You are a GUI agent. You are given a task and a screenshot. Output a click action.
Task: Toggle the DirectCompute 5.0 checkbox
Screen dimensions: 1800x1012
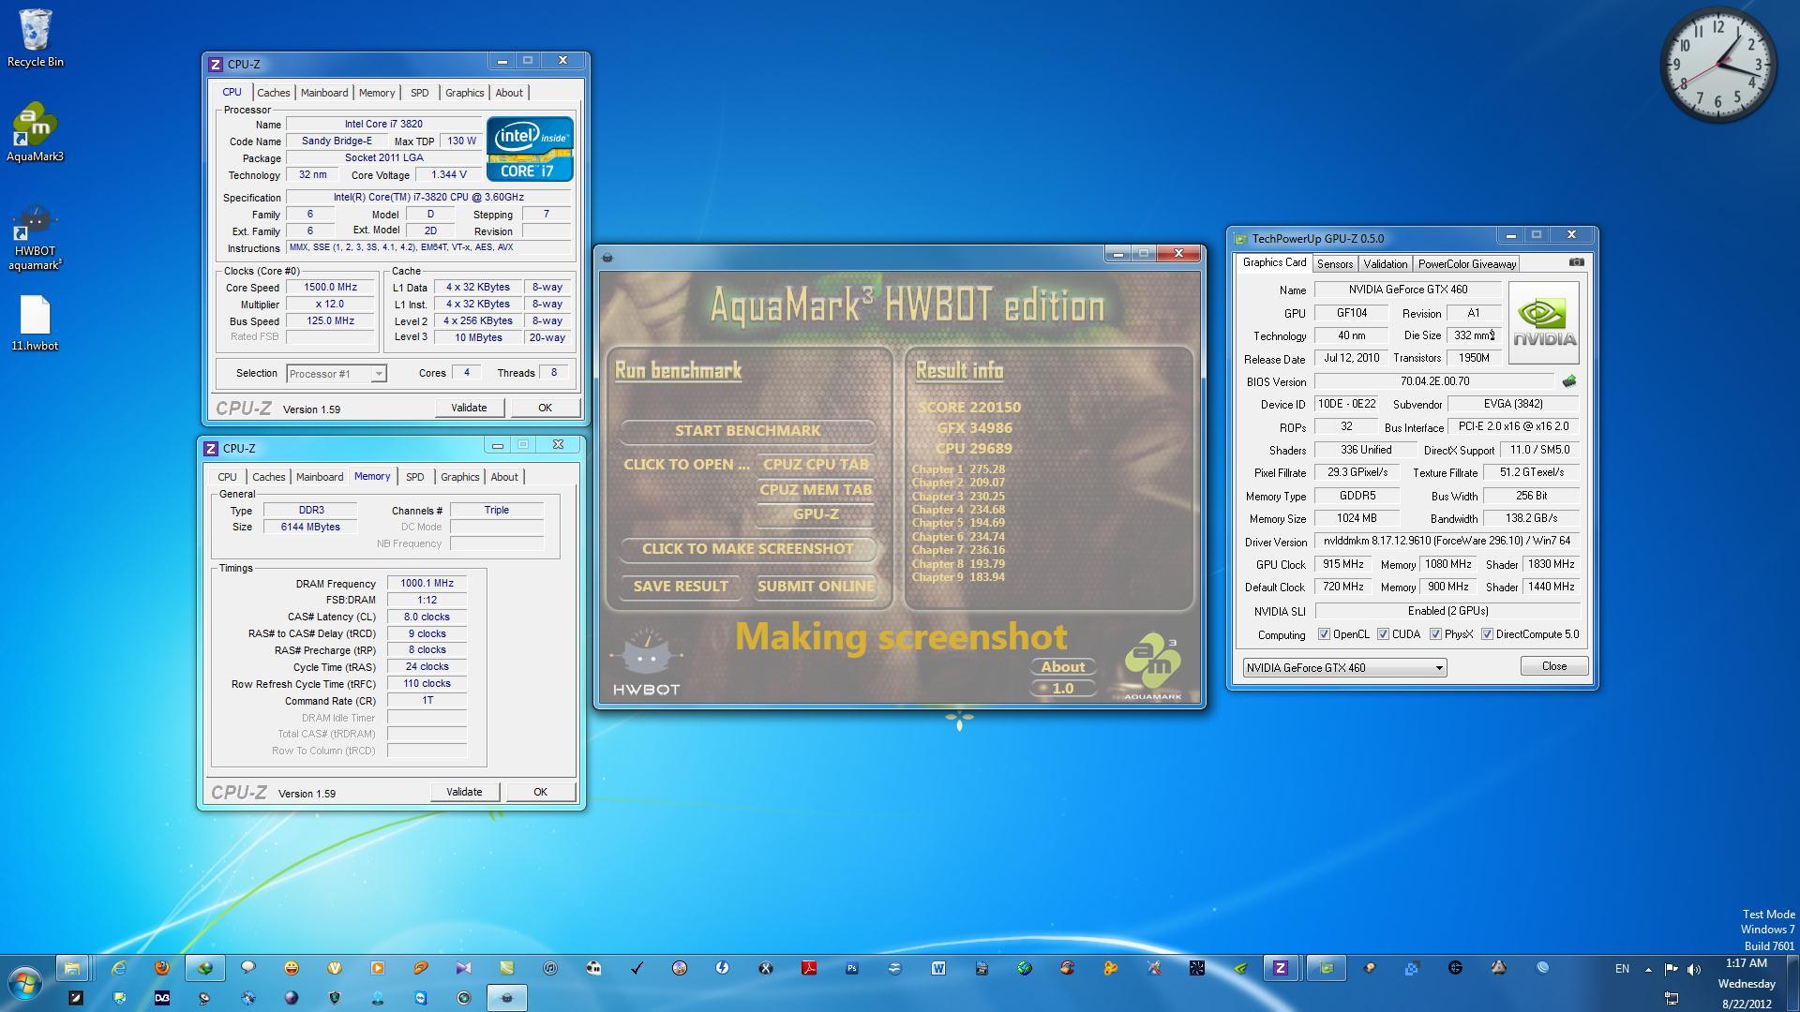tap(1487, 634)
